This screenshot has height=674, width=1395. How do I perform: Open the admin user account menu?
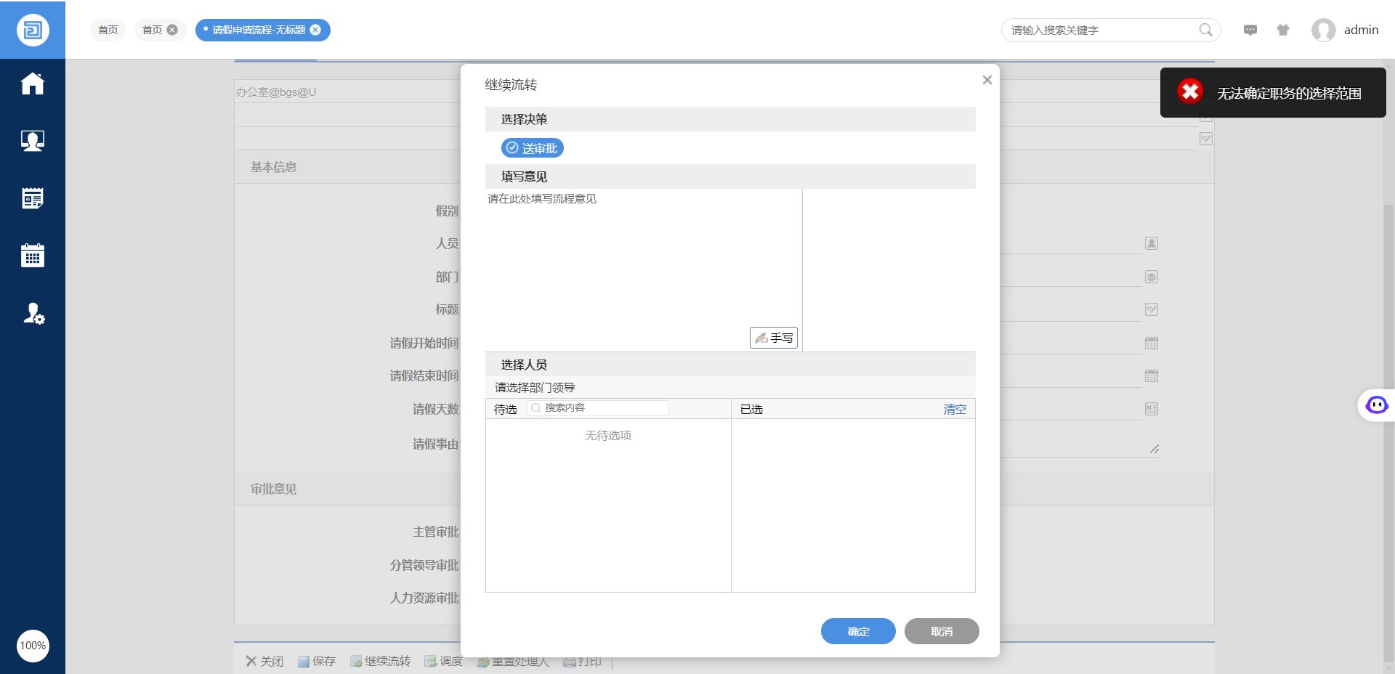(1346, 30)
